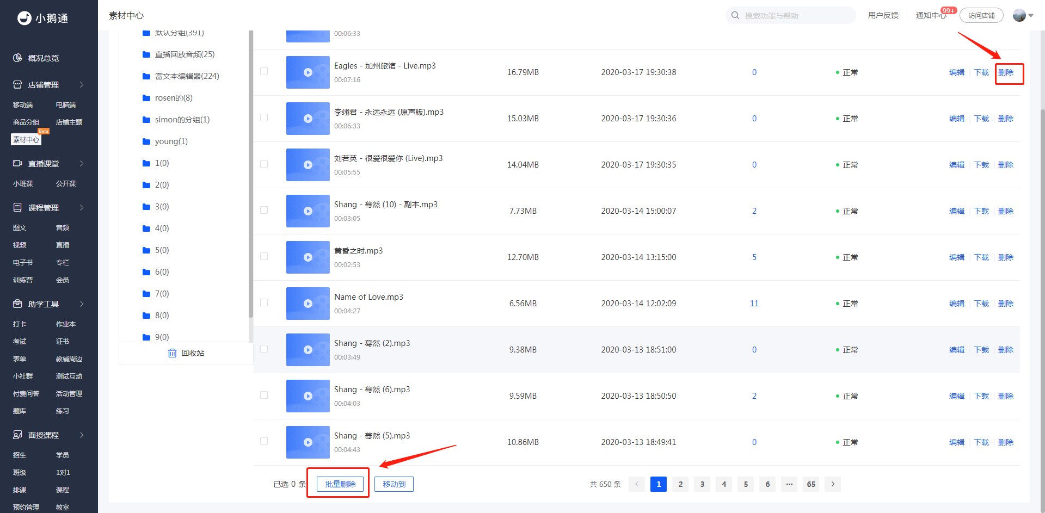Open the rosen的(8) folder icon

click(x=146, y=98)
